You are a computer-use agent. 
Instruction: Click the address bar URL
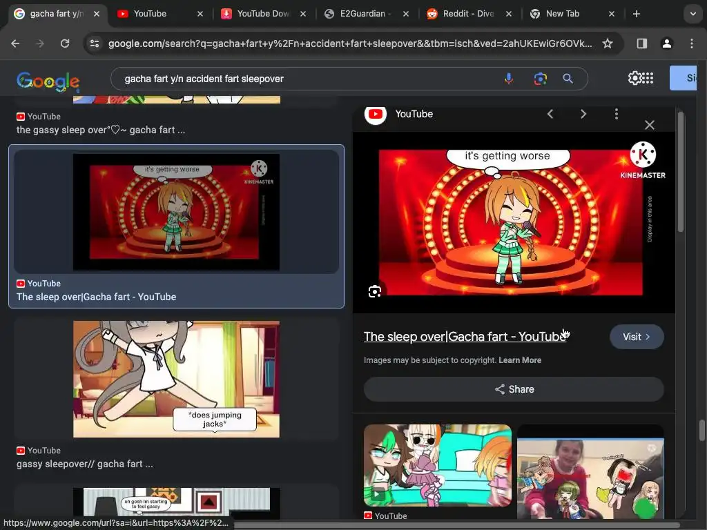point(350,43)
